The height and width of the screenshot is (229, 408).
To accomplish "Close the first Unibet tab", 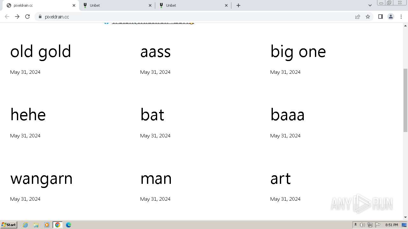I will pyautogui.click(x=150, y=5).
